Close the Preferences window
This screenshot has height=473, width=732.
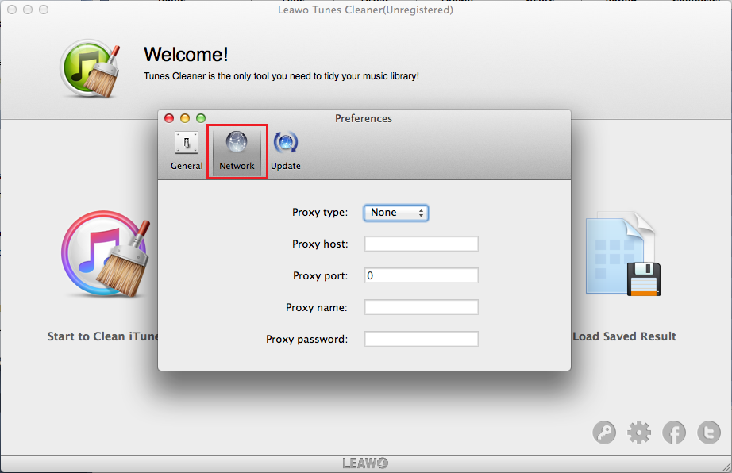click(x=169, y=118)
